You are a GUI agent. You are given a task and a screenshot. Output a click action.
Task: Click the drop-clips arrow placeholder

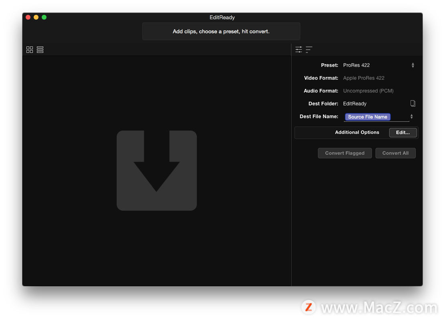tap(157, 170)
